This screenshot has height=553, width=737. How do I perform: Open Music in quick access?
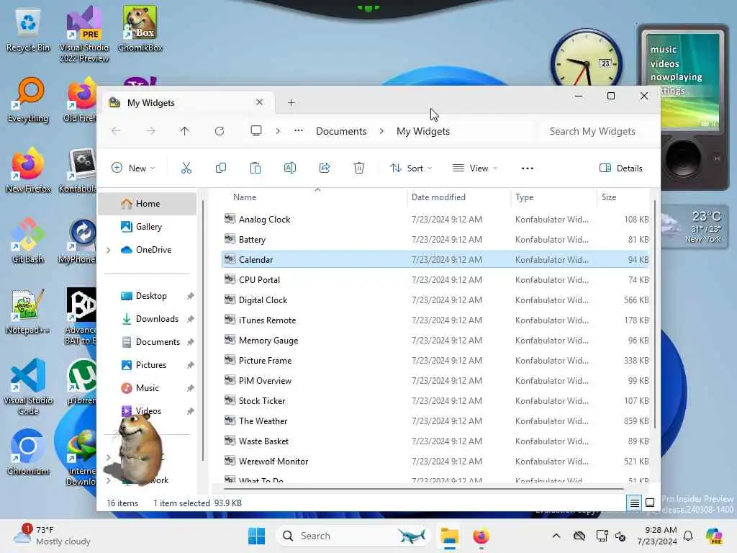coord(148,388)
